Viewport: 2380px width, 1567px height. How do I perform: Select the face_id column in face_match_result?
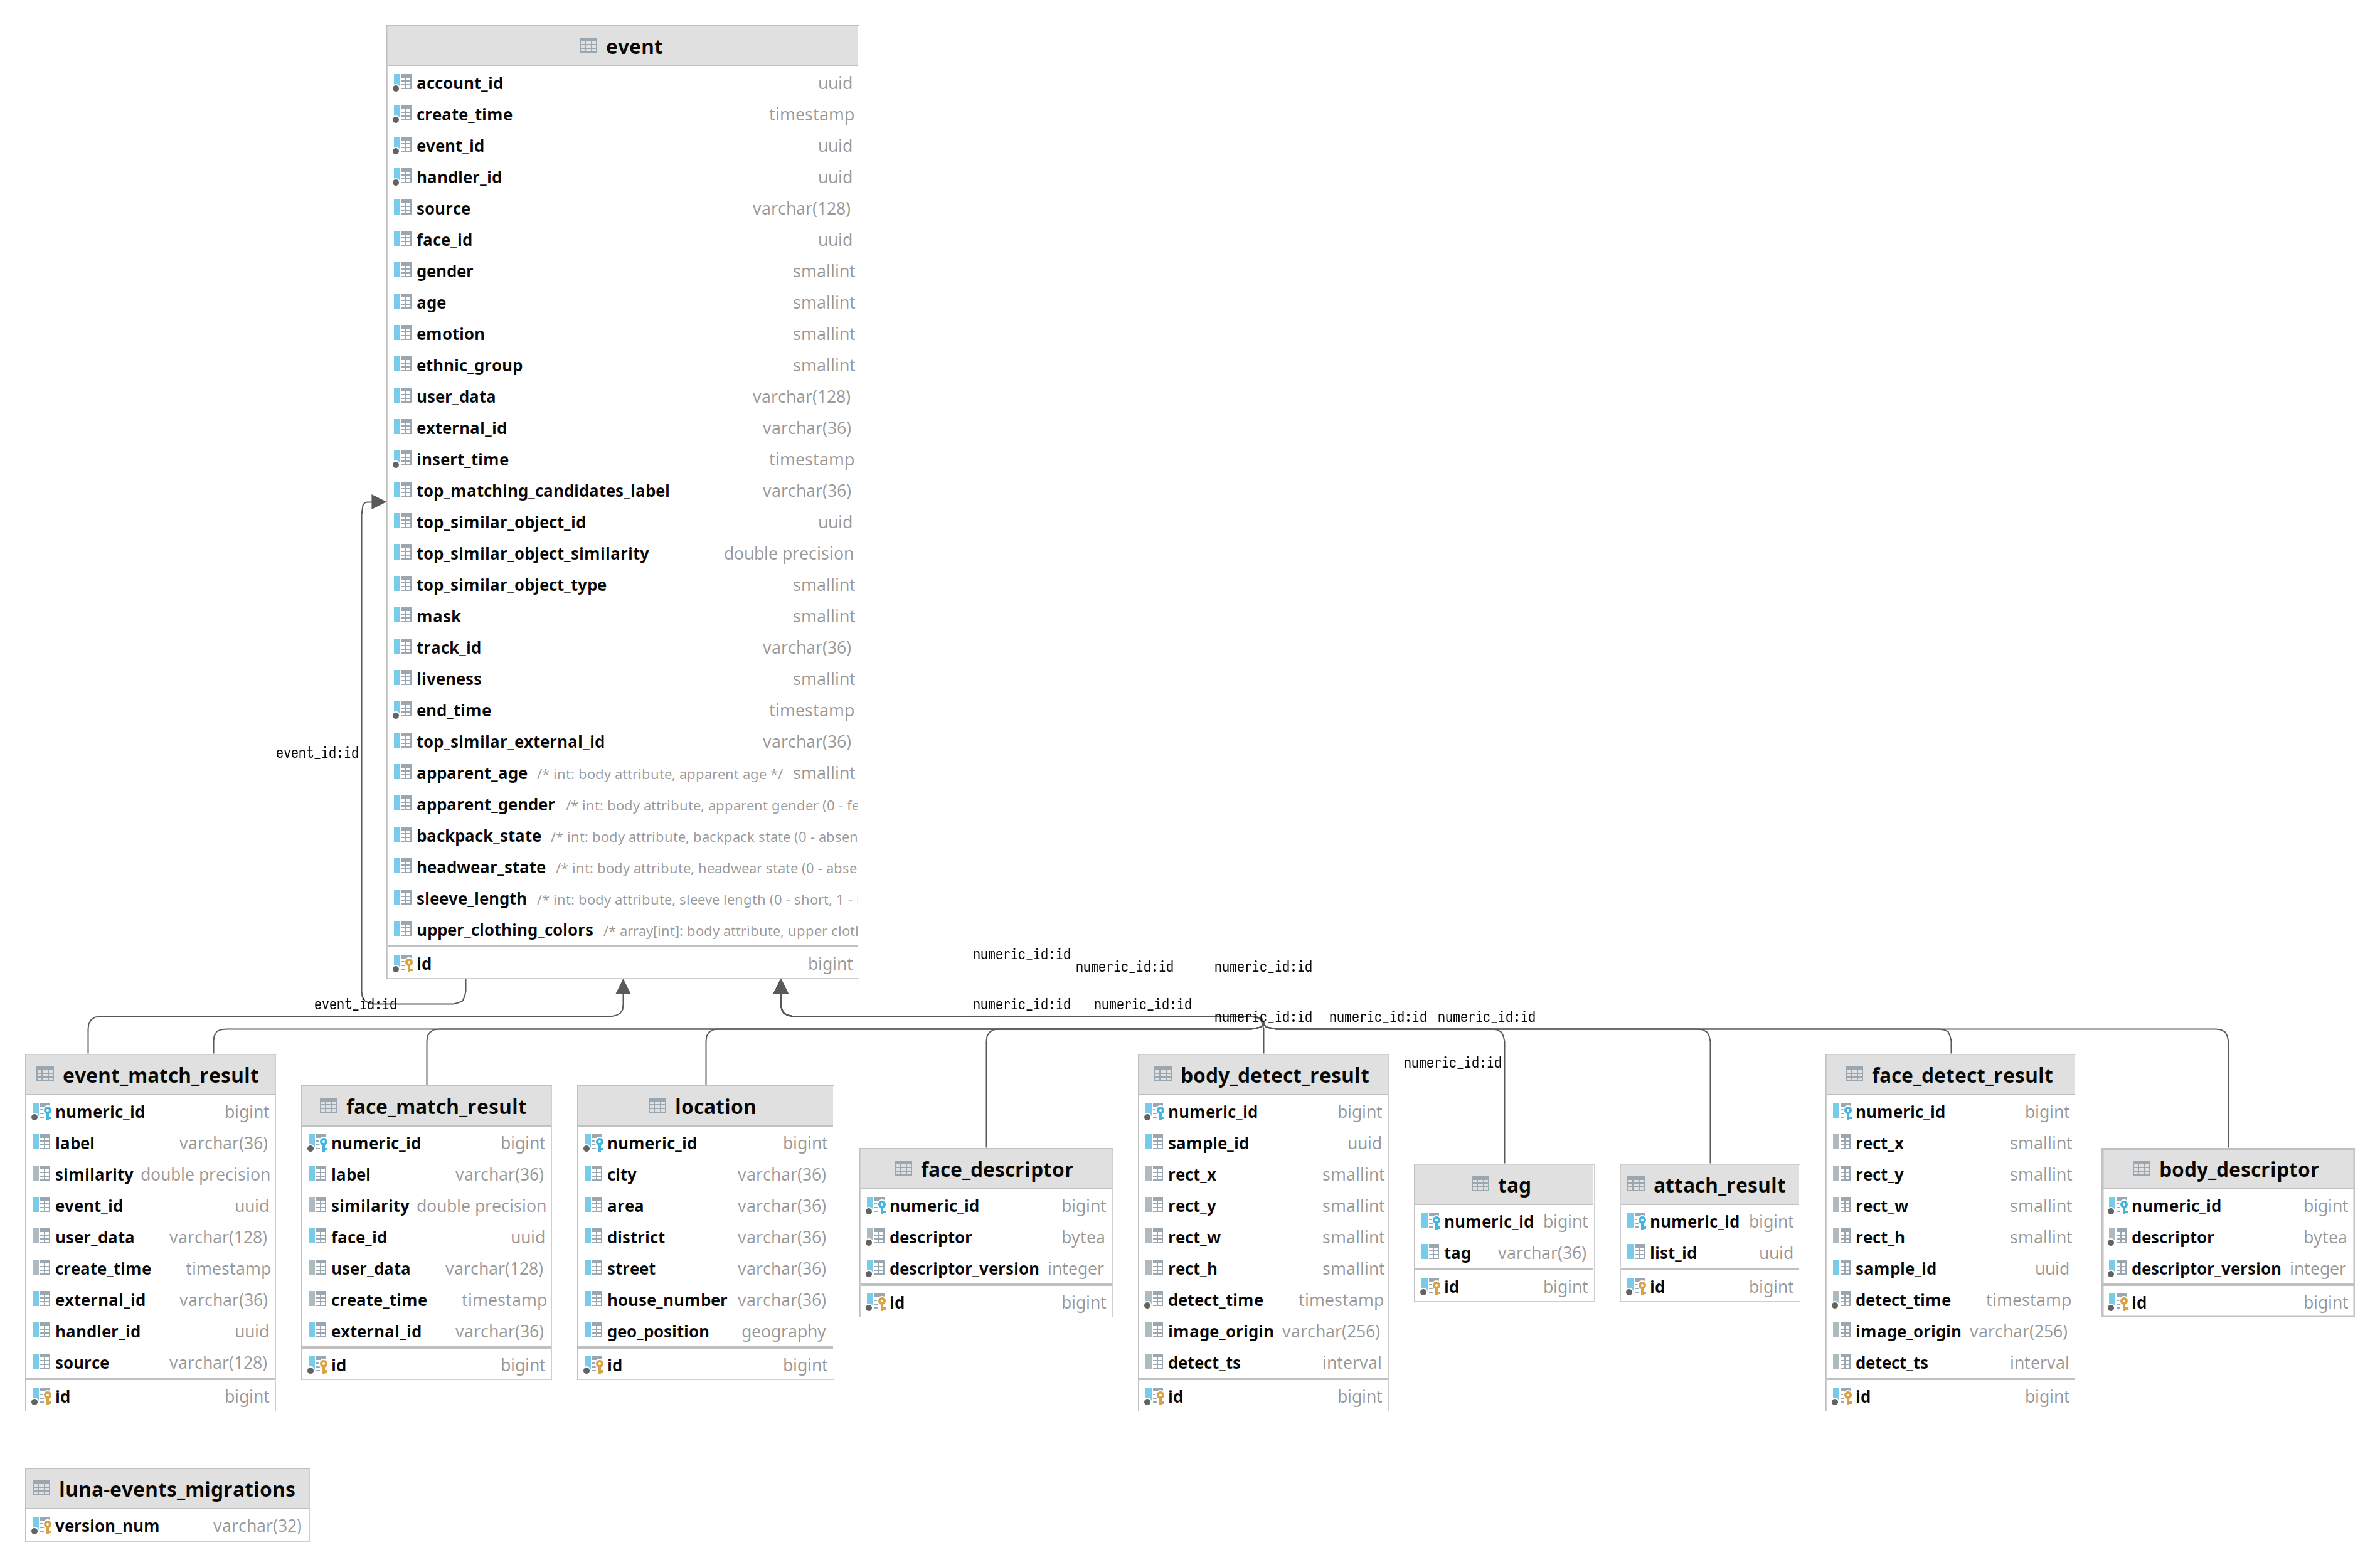(x=426, y=1238)
